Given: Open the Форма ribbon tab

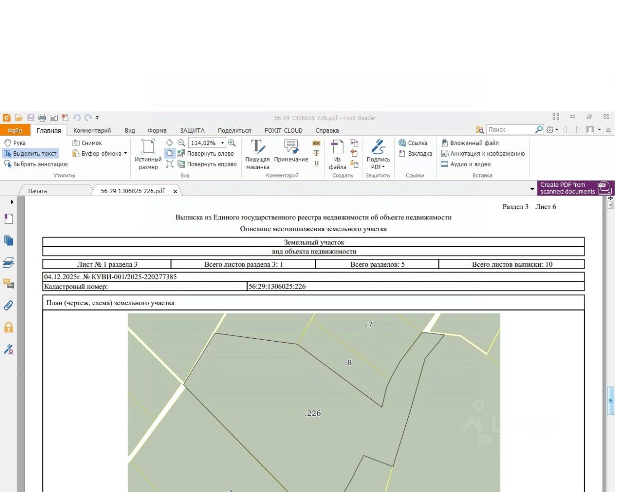Looking at the screenshot, I should click(x=157, y=131).
